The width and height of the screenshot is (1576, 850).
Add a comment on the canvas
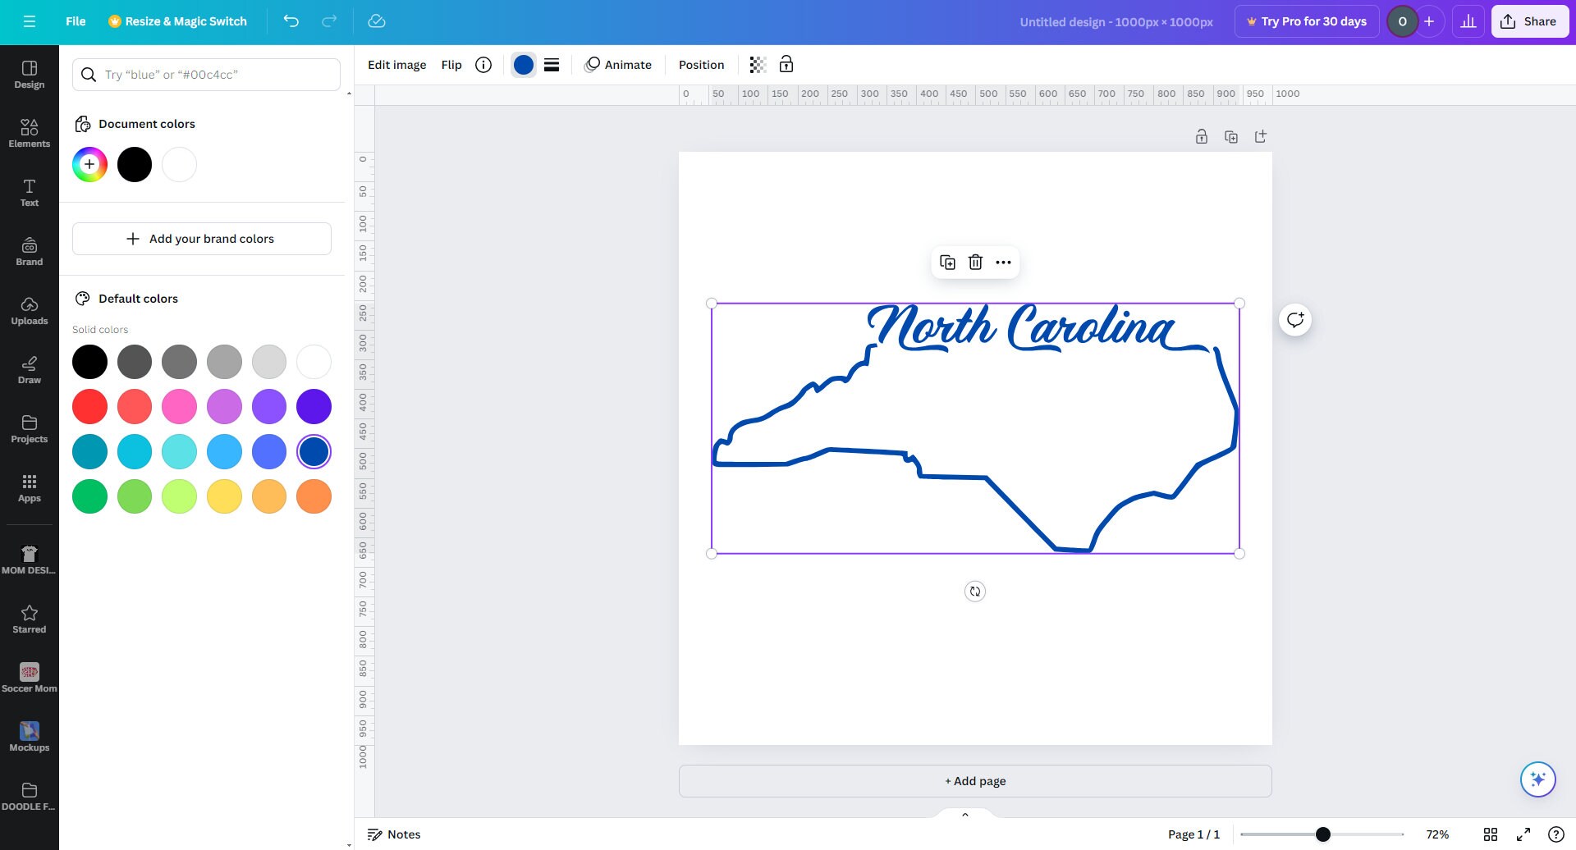click(x=1294, y=320)
